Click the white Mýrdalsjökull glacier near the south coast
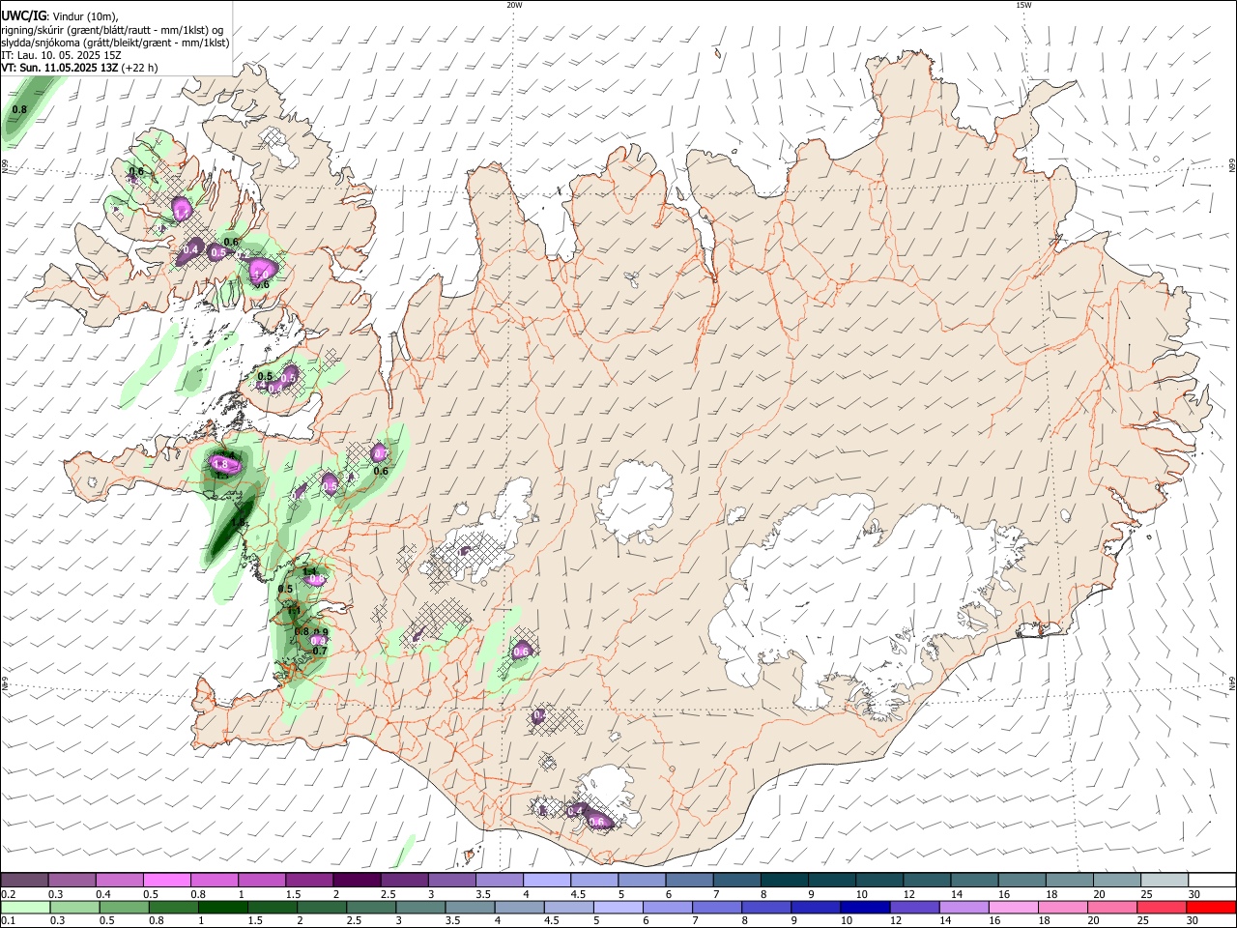The image size is (1237, 928). click(x=607, y=796)
